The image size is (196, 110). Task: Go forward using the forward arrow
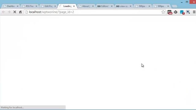pos(9,12)
